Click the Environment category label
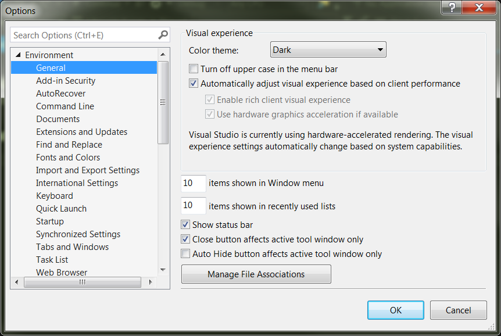The height and width of the screenshot is (336, 501). tap(49, 55)
